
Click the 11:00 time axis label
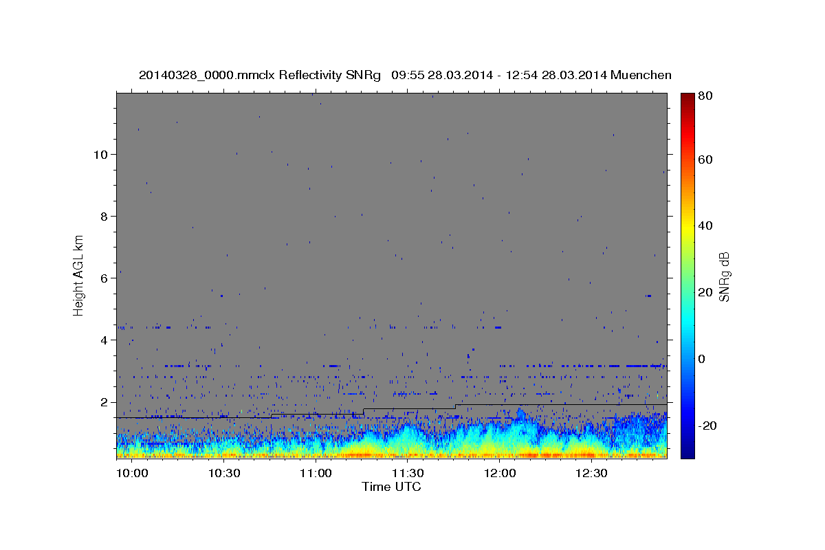[316, 474]
